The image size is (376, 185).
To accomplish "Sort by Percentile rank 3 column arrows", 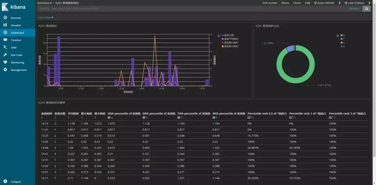I will (335, 118).
